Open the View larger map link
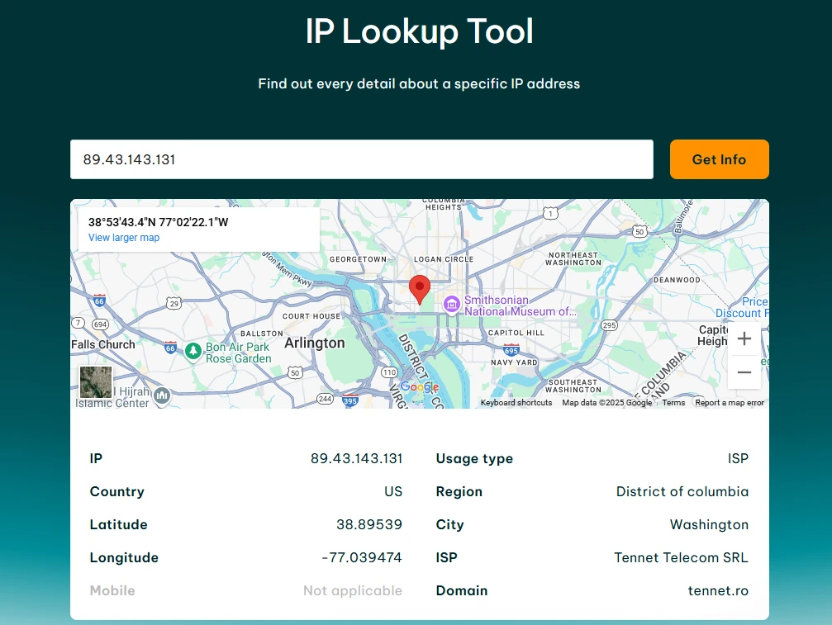 (x=124, y=238)
